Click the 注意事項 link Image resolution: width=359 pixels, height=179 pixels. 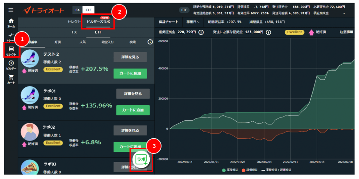(x=346, y=32)
